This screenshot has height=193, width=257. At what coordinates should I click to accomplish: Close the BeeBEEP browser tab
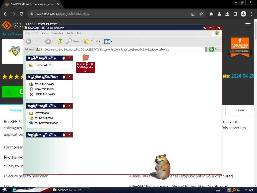(58, 5)
